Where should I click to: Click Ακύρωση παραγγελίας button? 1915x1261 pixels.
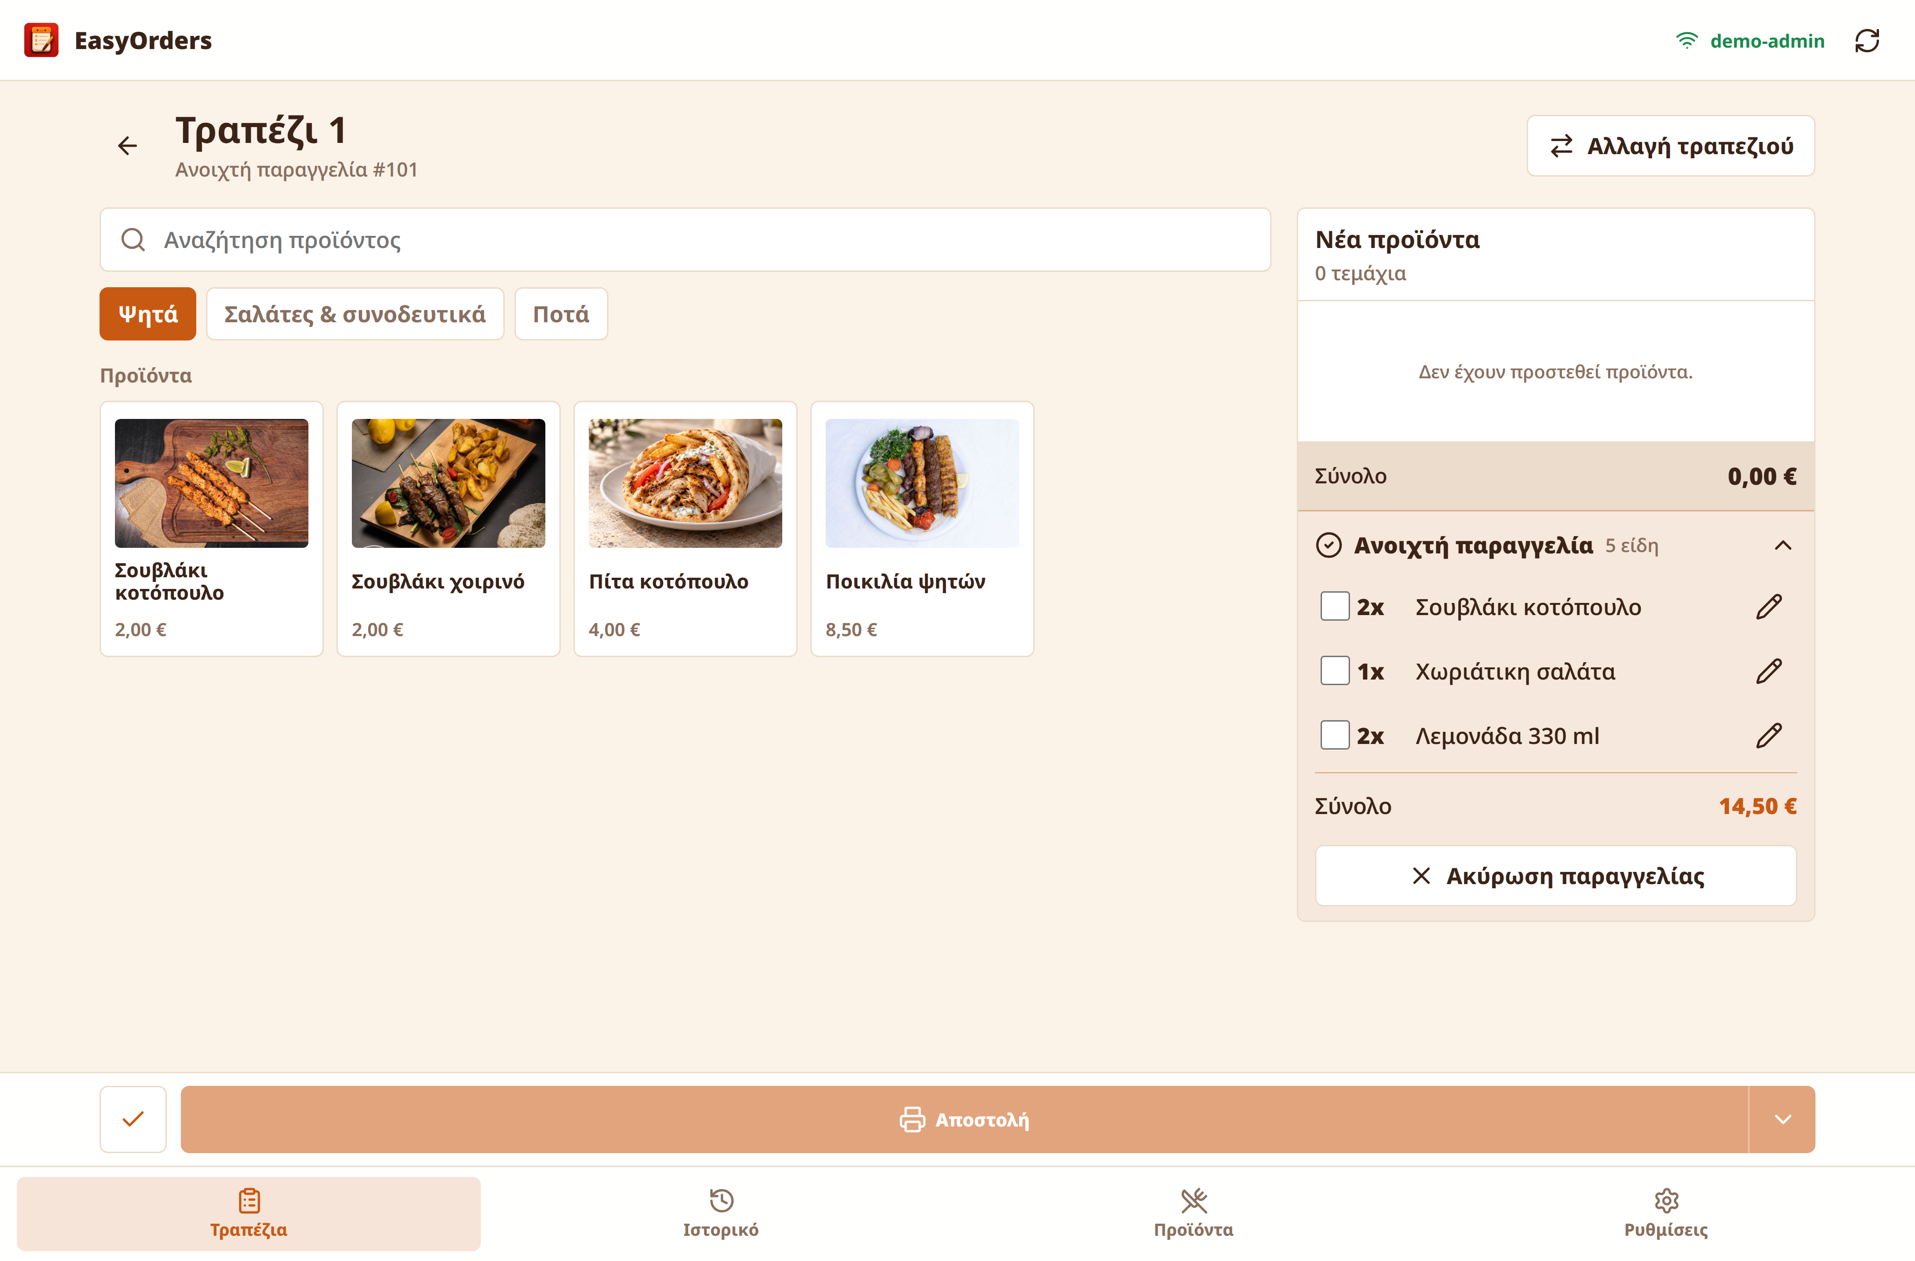[x=1555, y=876]
